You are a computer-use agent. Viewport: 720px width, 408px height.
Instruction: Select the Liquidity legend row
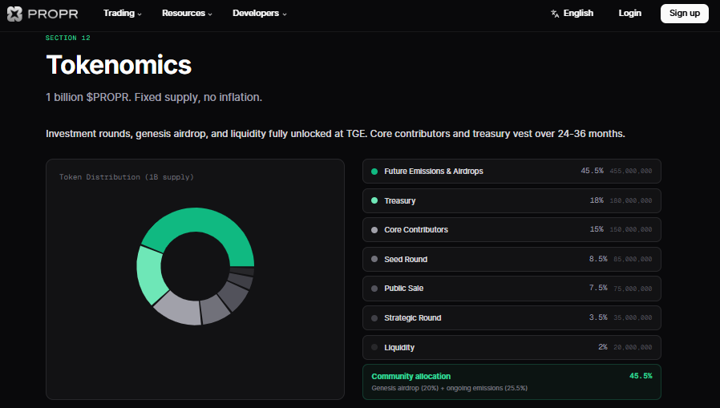coord(512,347)
